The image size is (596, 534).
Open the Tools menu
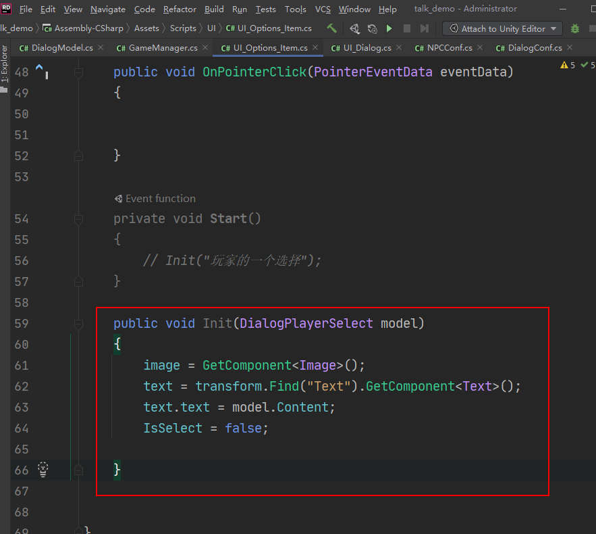click(x=296, y=9)
